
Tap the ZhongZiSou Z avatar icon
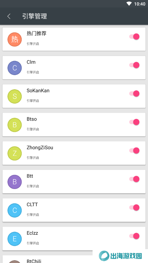pos(15,154)
